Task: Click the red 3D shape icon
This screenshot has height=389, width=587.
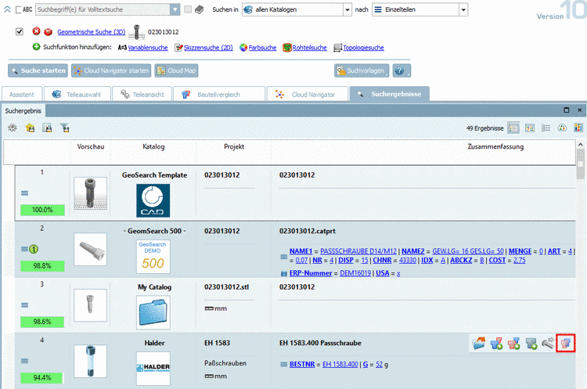Action: [x=48, y=32]
